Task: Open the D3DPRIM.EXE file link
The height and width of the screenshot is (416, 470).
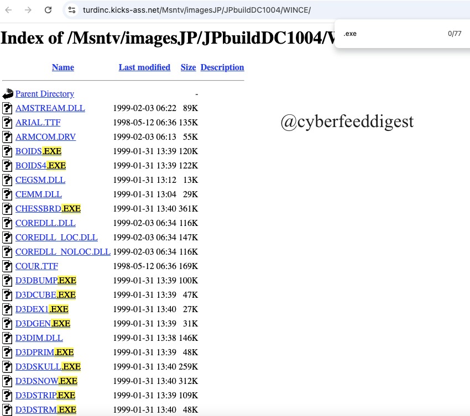Action: click(45, 352)
